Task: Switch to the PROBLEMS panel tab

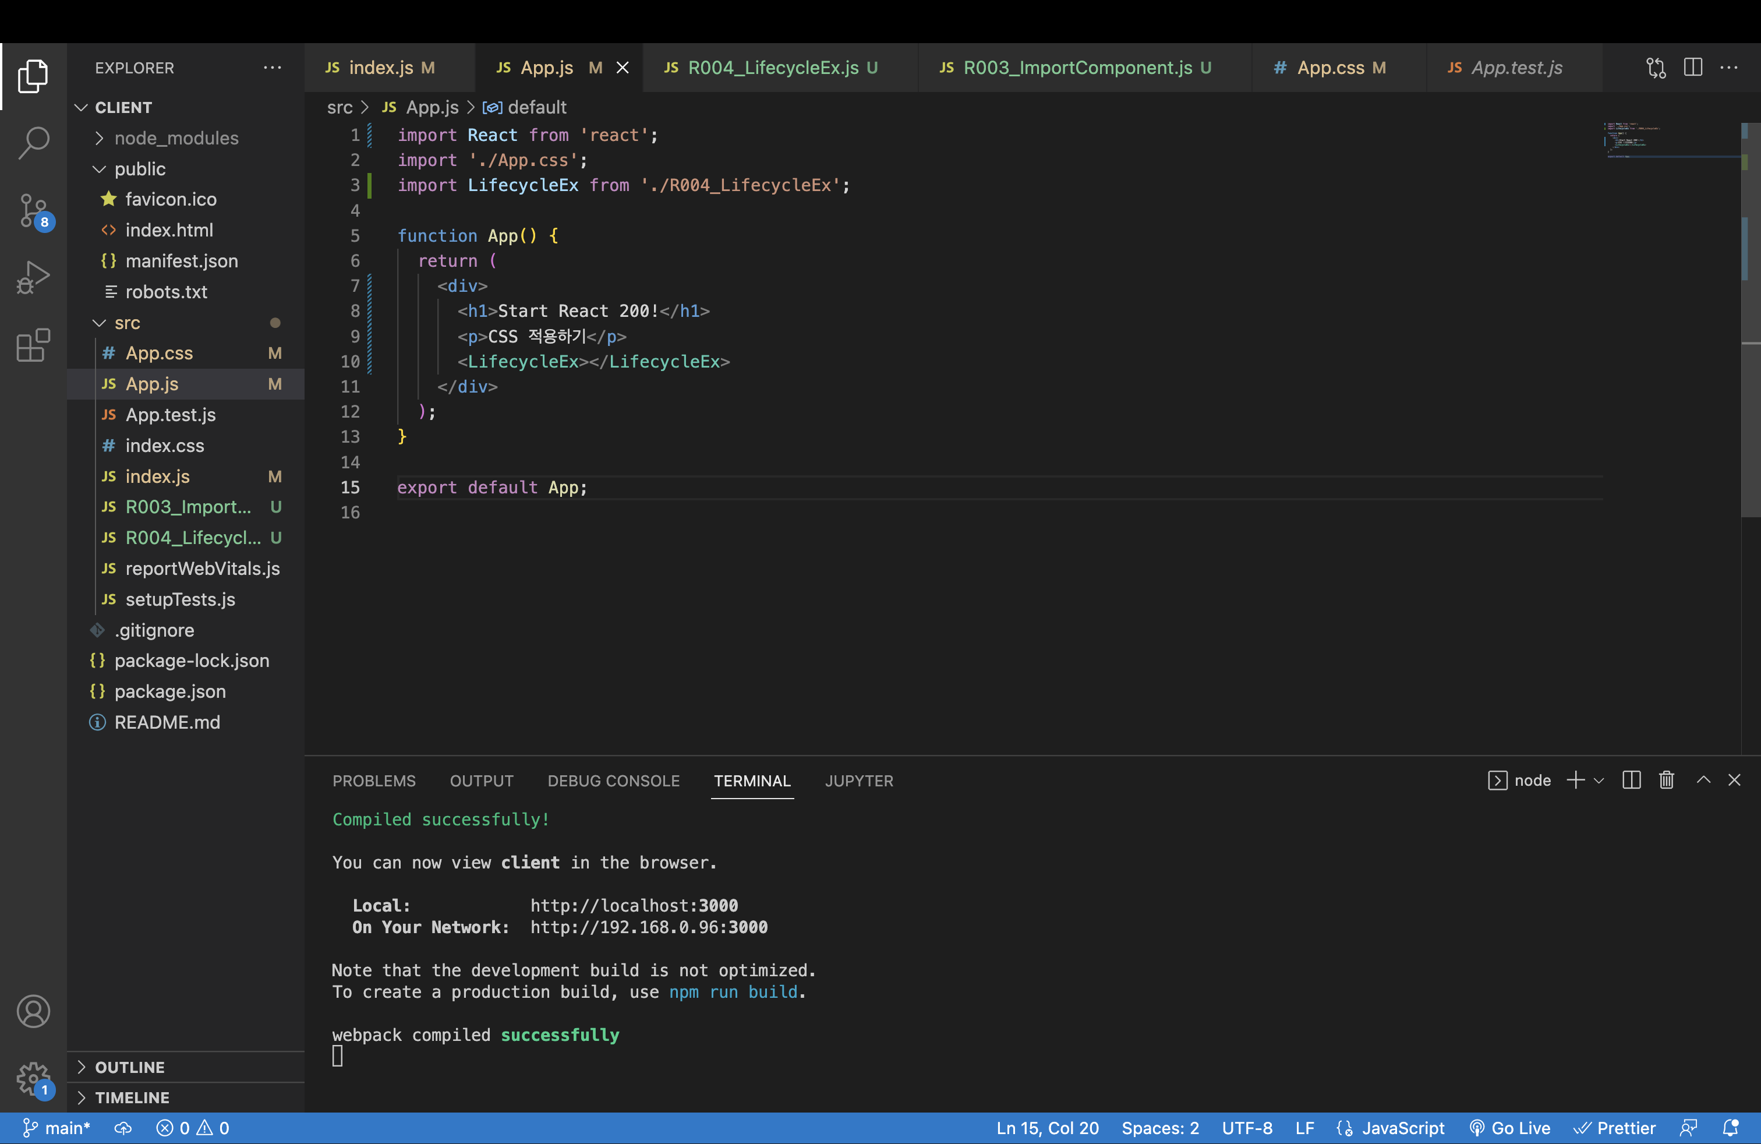Action: pos(374,781)
